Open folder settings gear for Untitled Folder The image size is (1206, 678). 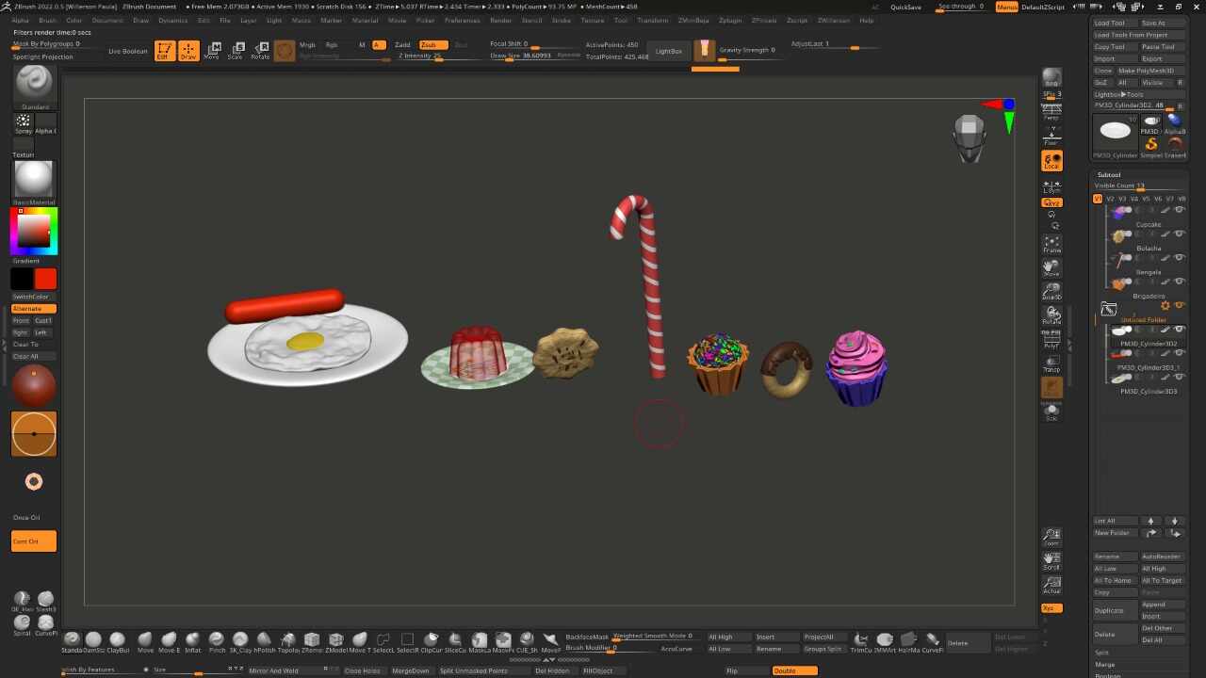1165,305
